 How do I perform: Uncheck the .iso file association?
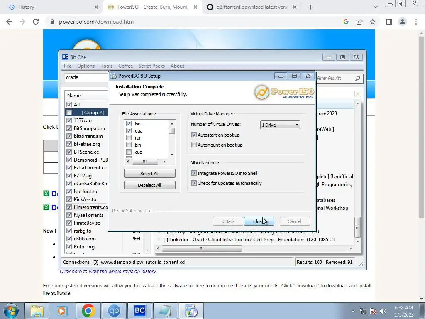[129, 124]
